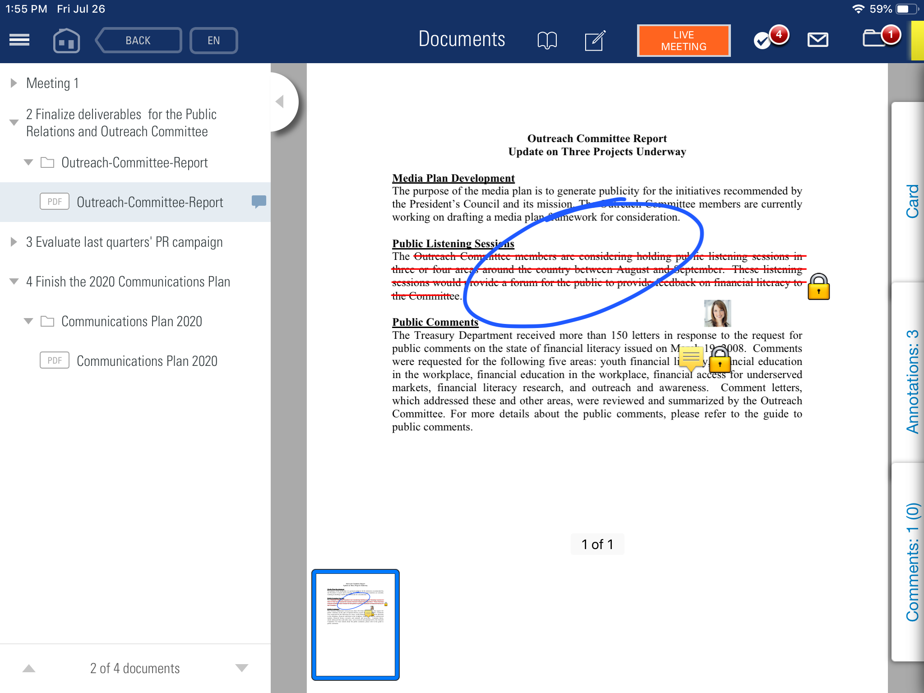The height and width of the screenshot is (693, 924).
Task: Select the page 1 thumbnail
Action: click(x=356, y=624)
